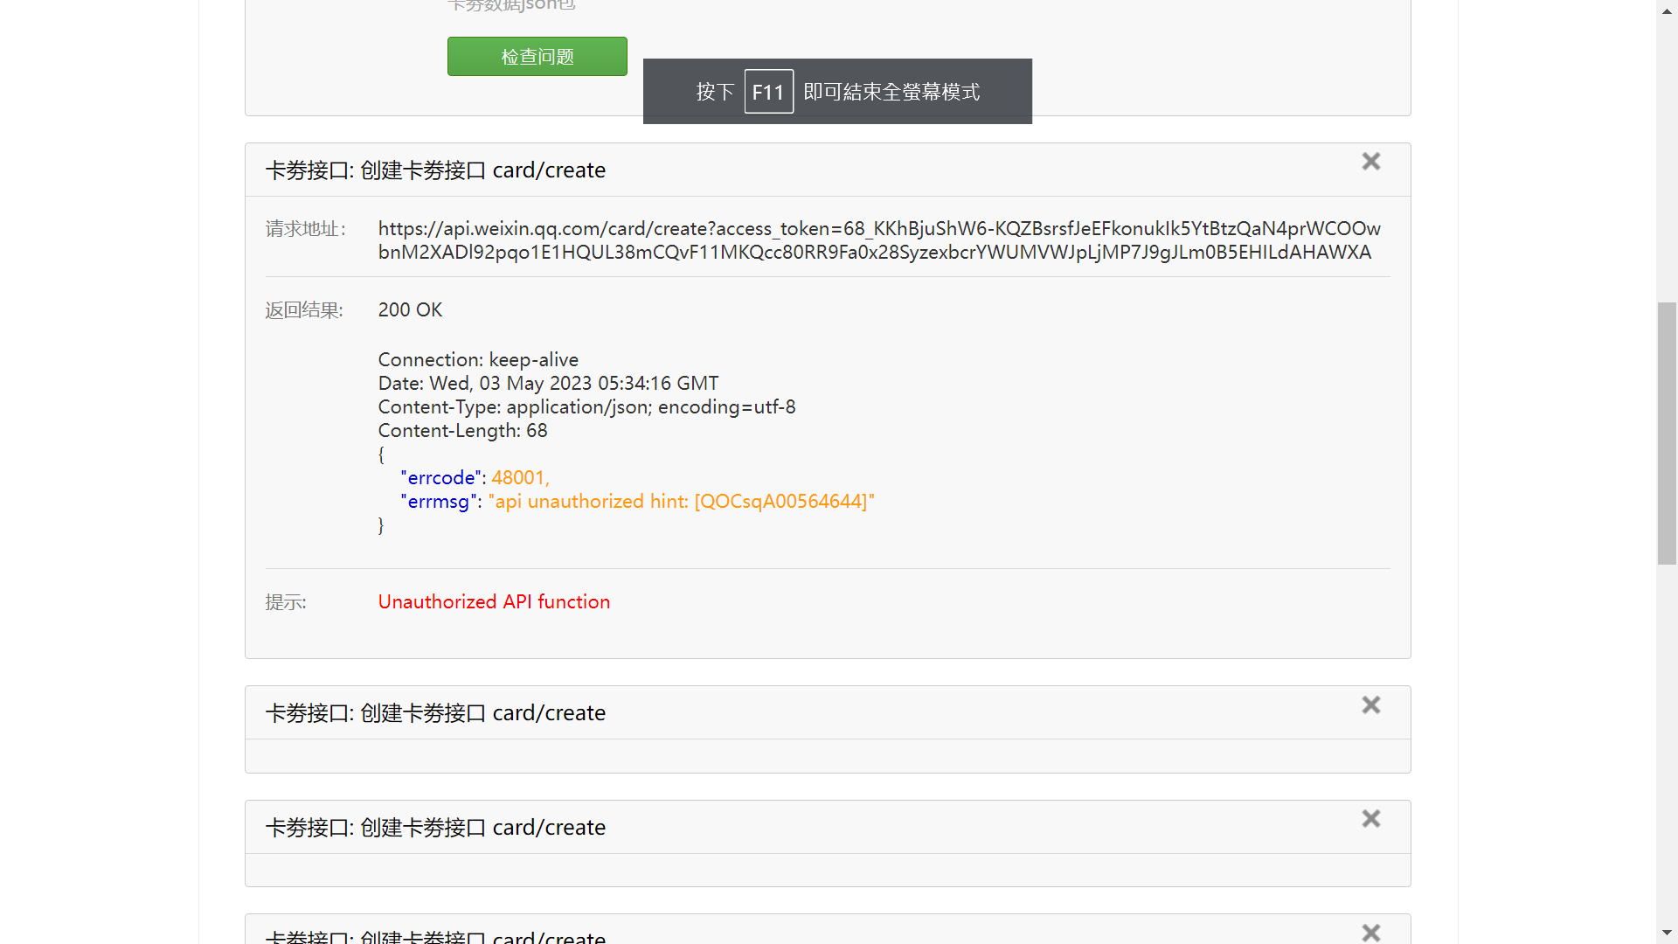Close the partially visible bottom panel
The image size is (1678, 944).
(1370, 933)
